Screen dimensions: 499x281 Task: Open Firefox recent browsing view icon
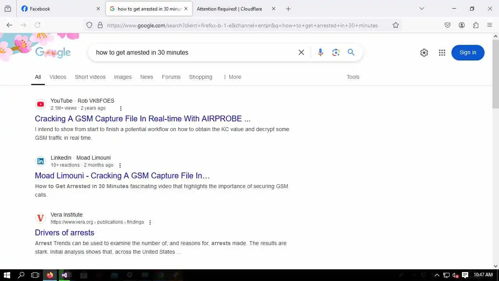[8, 9]
